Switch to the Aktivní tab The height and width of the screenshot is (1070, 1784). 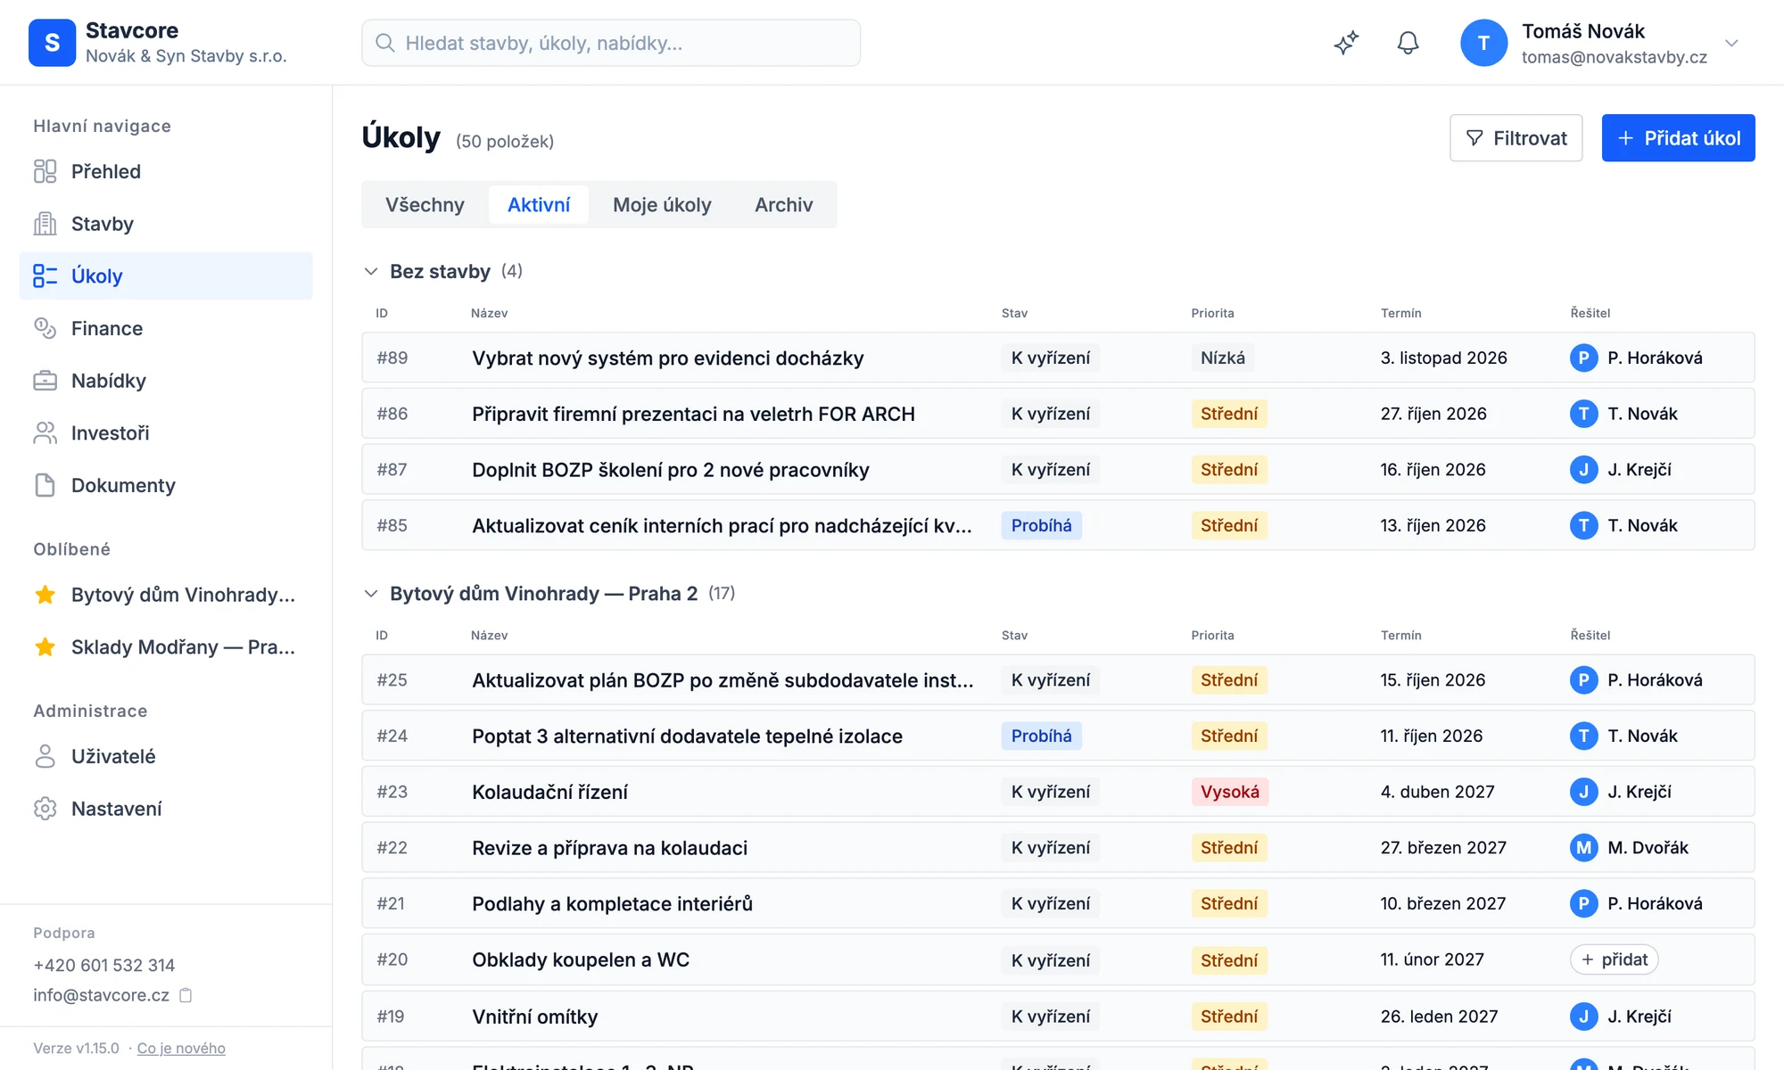[x=539, y=205]
